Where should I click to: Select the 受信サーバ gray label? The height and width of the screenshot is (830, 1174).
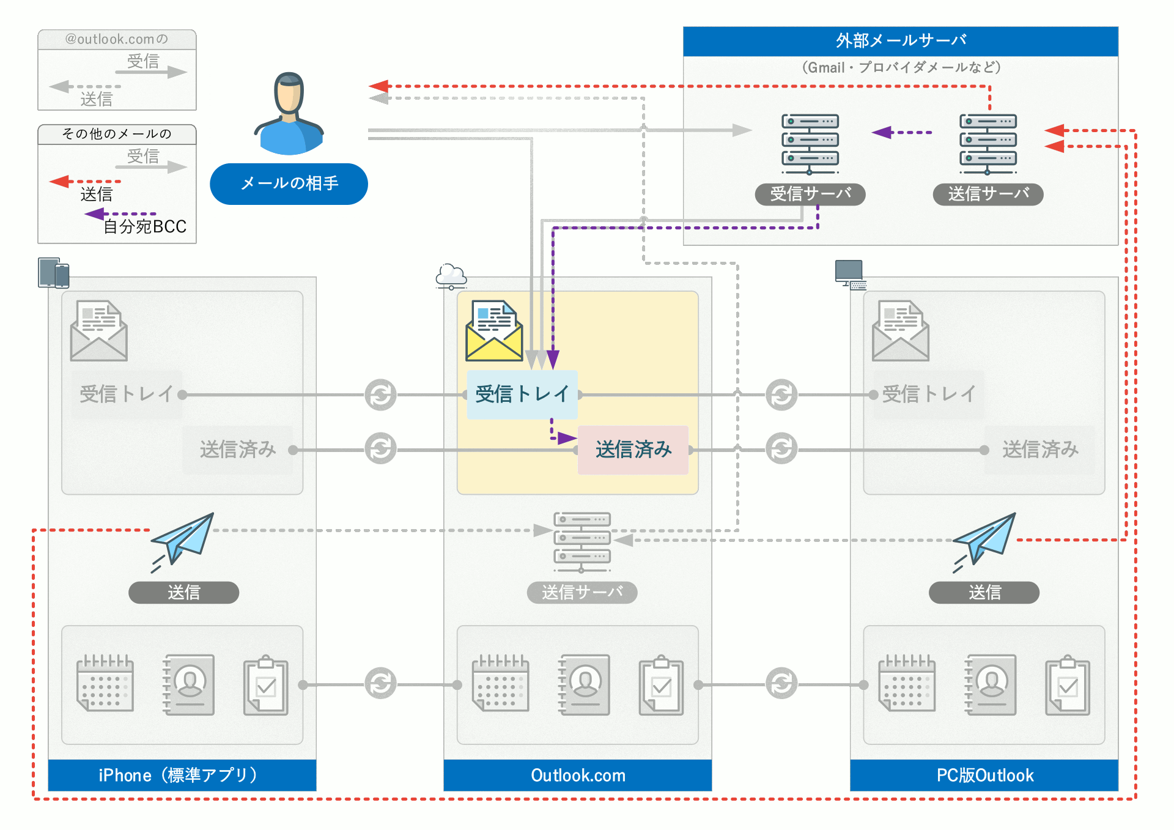click(810, 194)
